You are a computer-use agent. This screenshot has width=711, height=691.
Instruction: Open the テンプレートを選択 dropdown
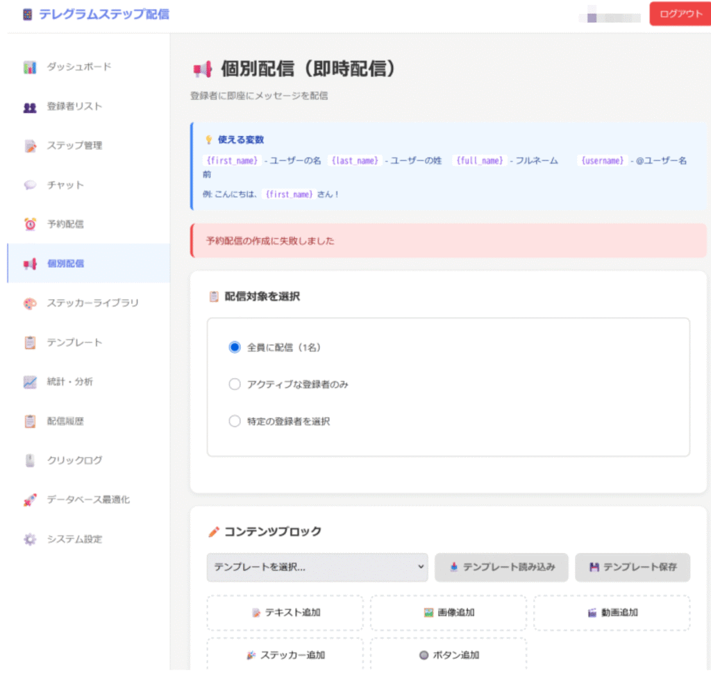point(317,567)
